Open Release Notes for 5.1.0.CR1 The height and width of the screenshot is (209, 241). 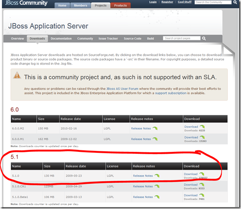tap(143, 187)
